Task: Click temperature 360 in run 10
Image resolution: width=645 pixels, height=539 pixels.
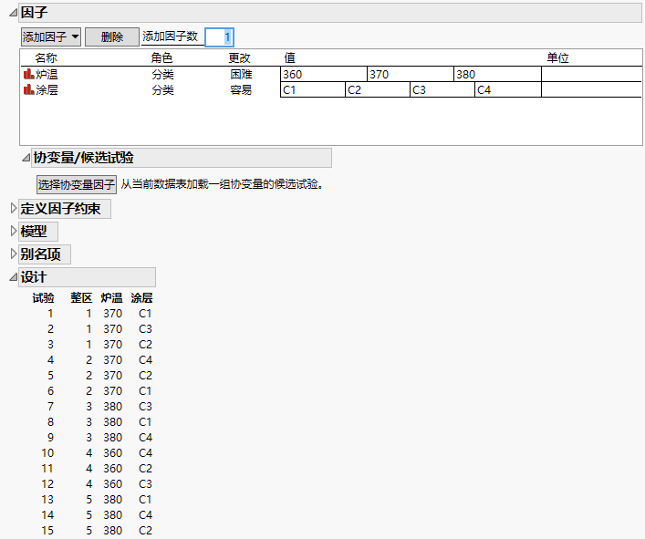Action: click(x=113, y=453)
